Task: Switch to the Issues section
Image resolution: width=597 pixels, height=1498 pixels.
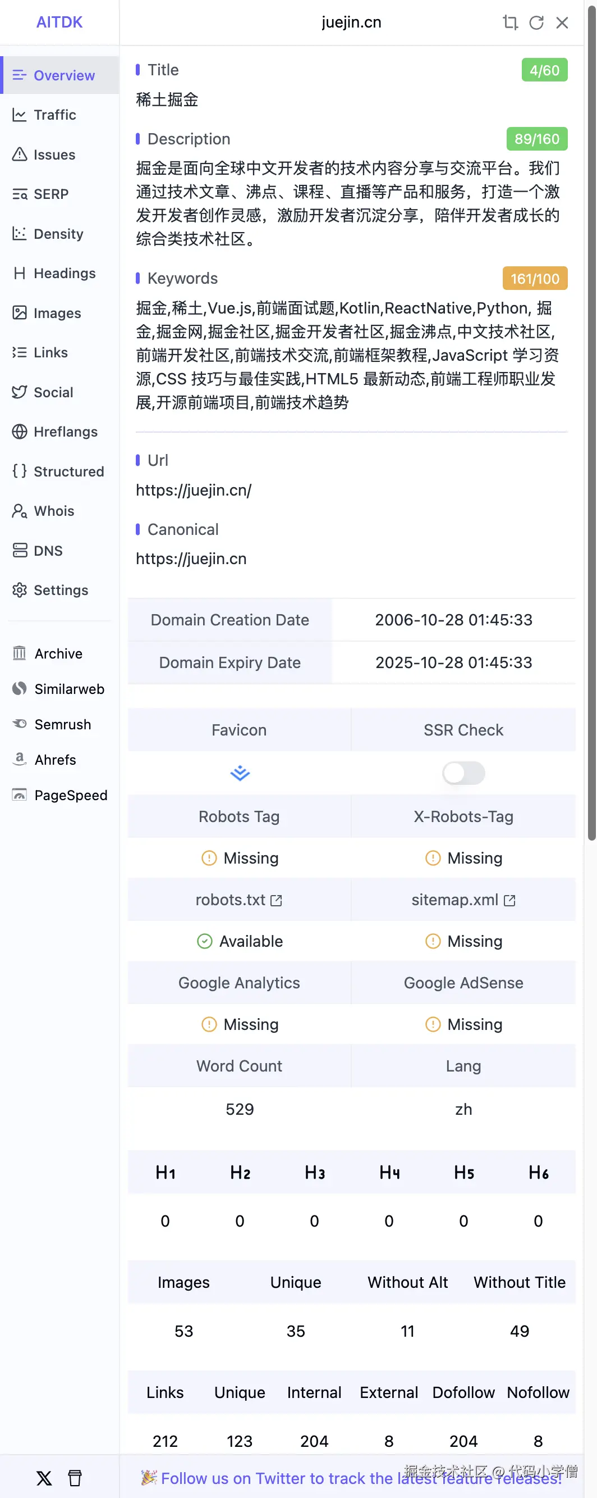Action: 54,155
